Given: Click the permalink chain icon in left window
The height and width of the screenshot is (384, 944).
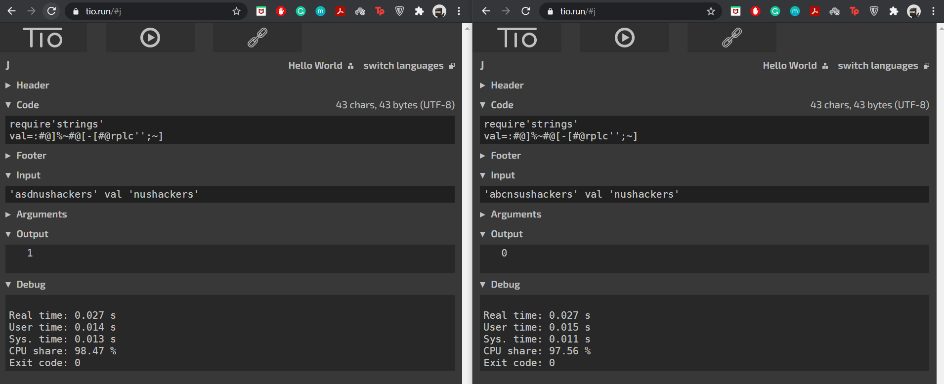Looking at the screenshot, I should click(x=257, y=38).
